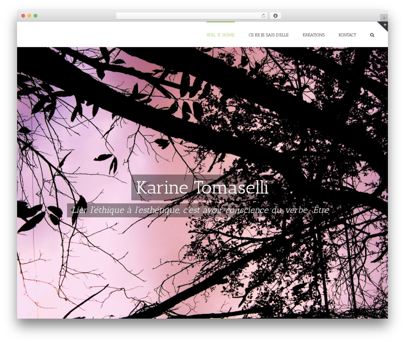Go to WEL K HOME menu item
The width and height of the screenshot is (405, 343).
221,35
